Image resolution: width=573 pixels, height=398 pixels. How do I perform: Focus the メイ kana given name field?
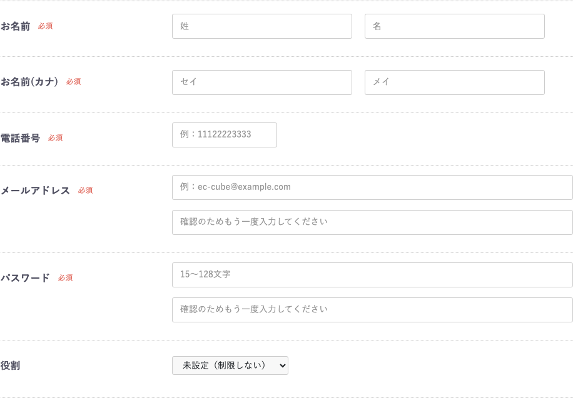[455, 82]
